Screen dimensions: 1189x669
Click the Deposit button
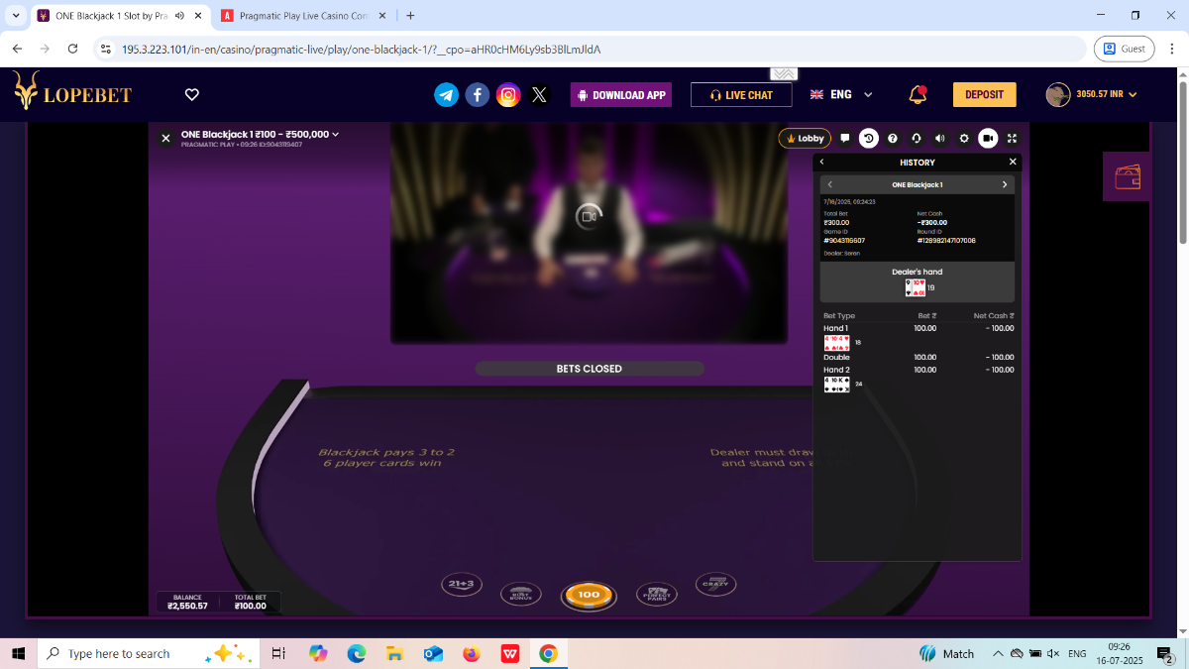984,94
